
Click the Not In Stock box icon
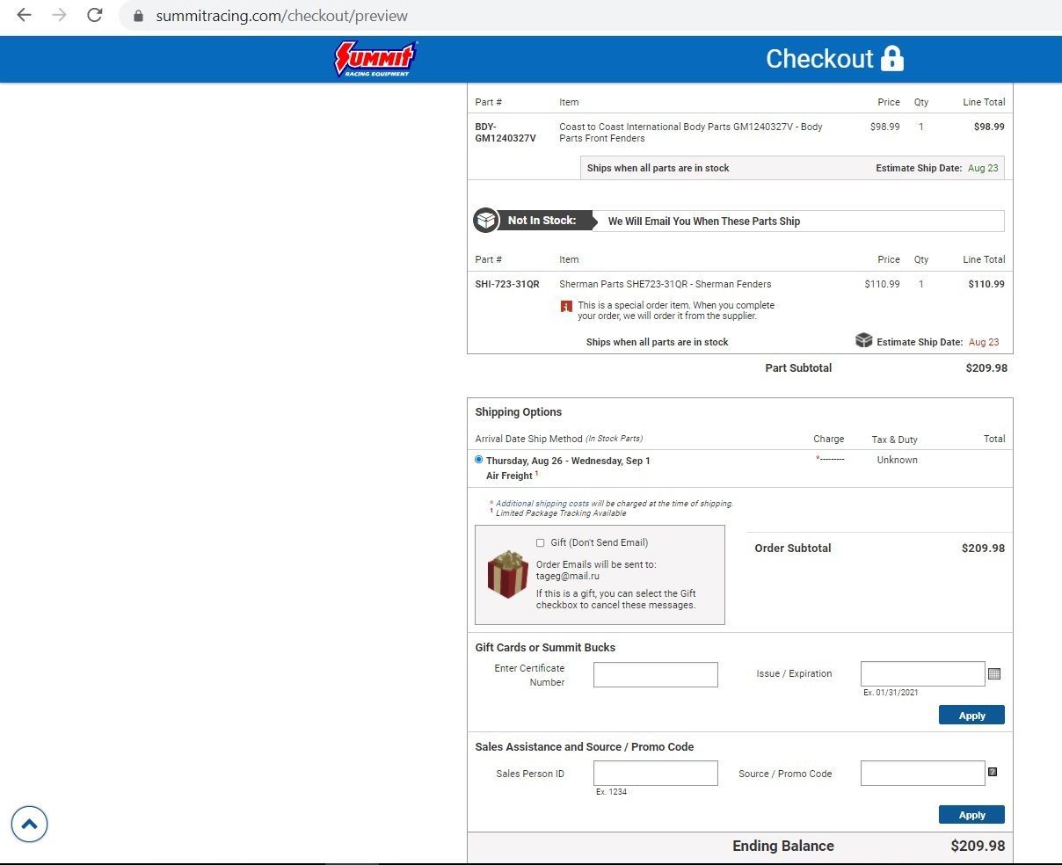click(486, 221)
